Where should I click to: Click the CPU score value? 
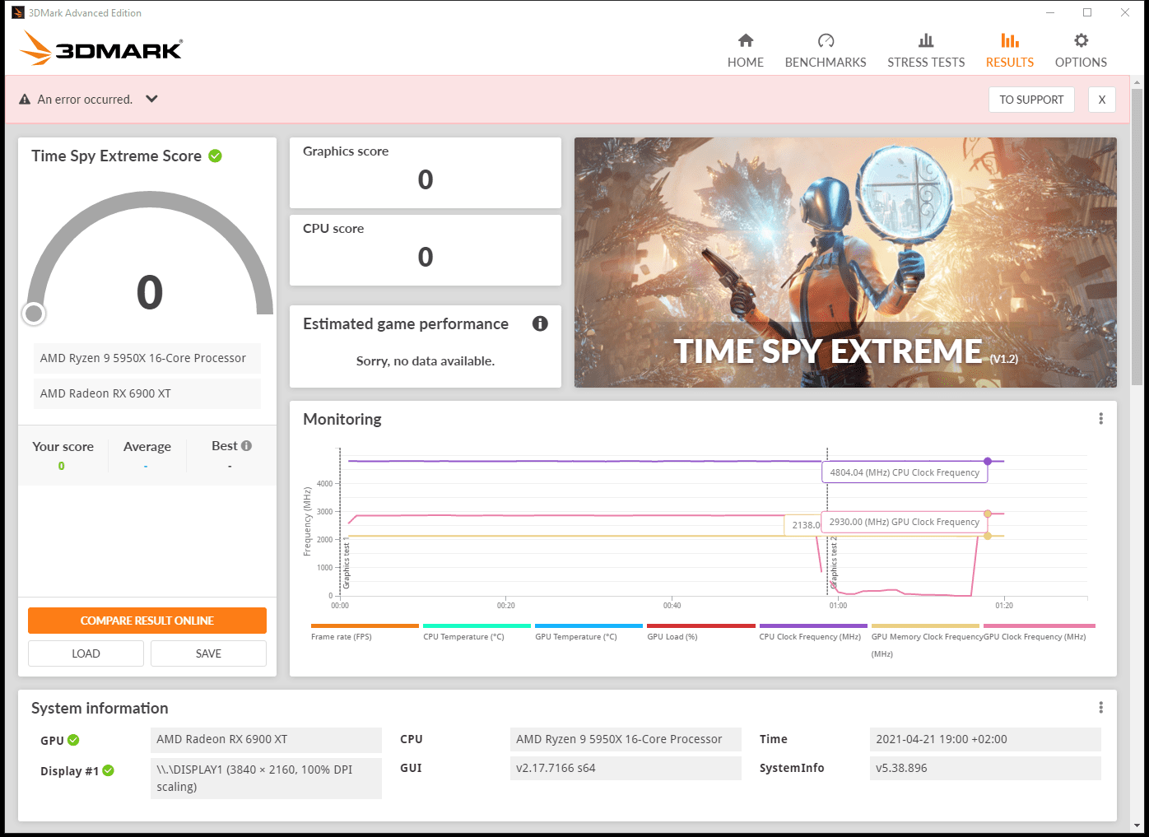tap(426, 257)
